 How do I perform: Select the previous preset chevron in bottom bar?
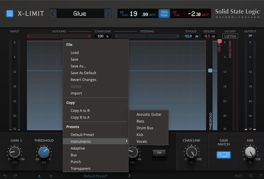point(62,176)
